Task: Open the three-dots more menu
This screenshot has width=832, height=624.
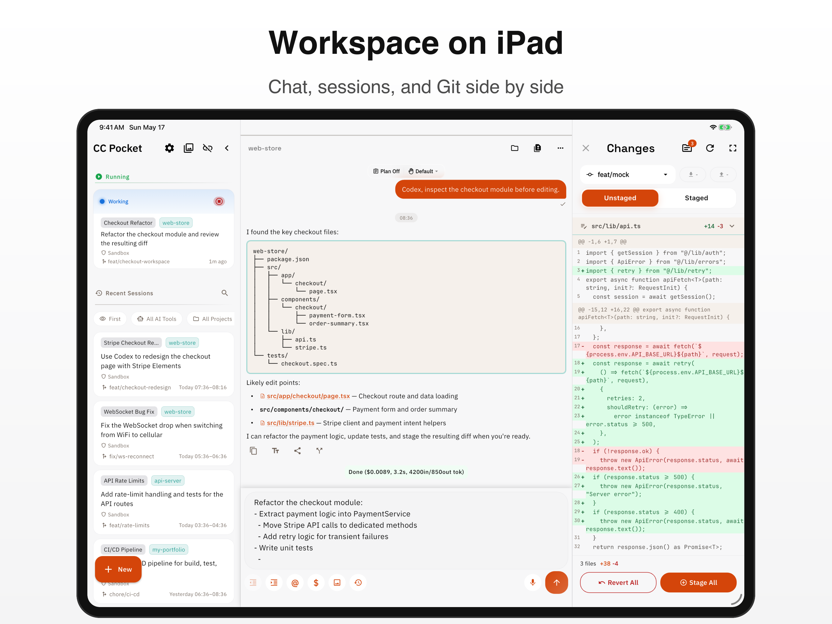Action: point(561,148)
